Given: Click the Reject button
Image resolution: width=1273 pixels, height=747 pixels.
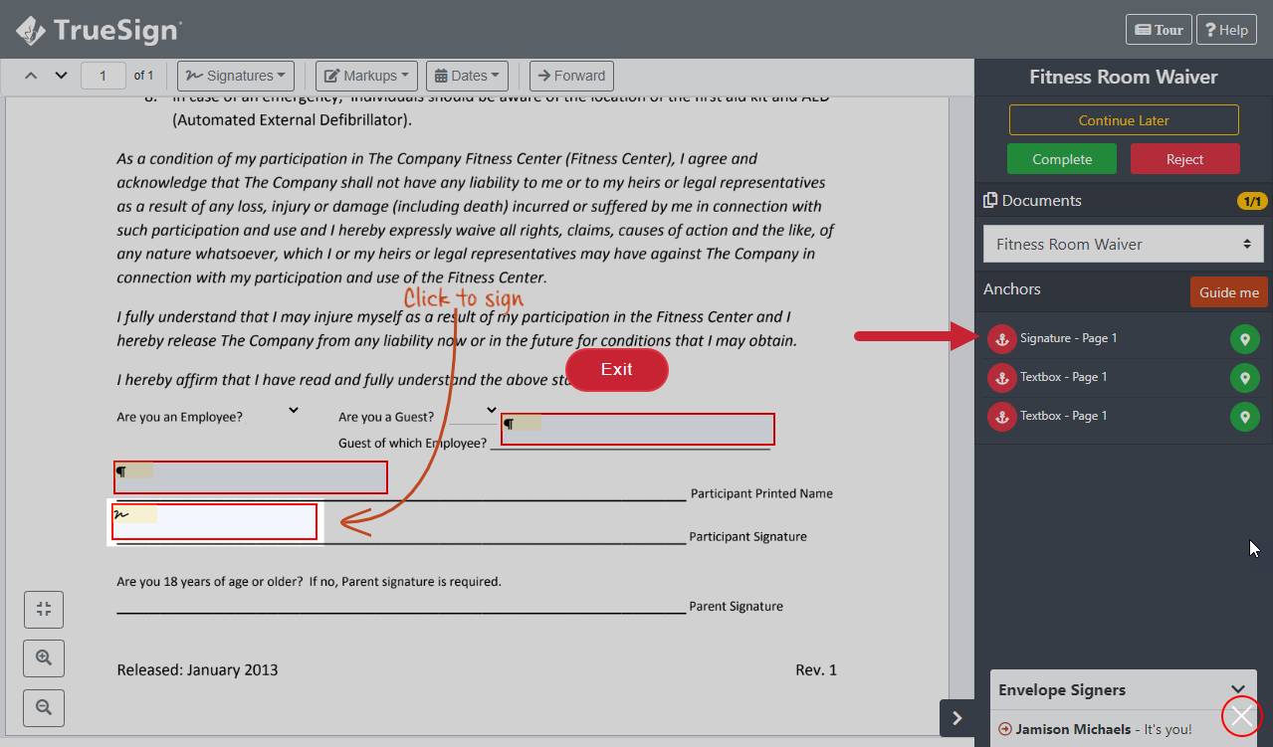Looking at the screenshot, I should (1184, 158).
